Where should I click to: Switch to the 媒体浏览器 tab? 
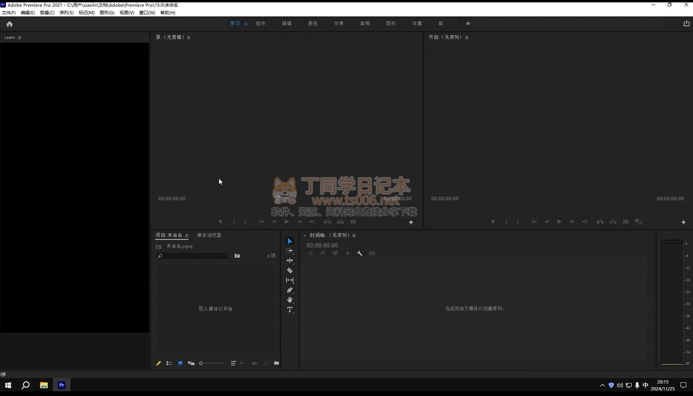(209, 235)
